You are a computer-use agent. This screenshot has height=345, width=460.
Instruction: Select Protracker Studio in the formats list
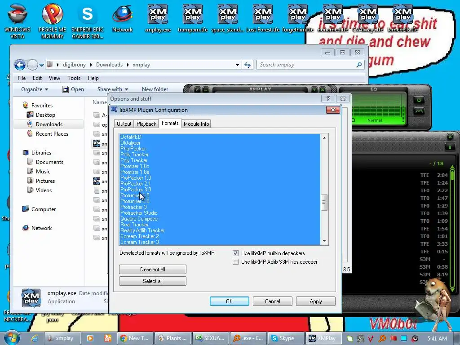coord(220,213)
